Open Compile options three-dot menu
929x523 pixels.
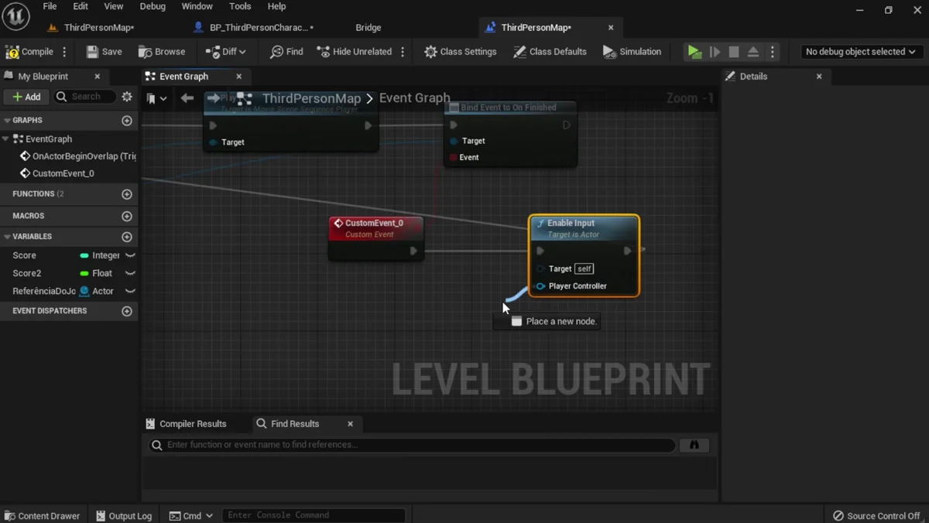coord(64,52)
